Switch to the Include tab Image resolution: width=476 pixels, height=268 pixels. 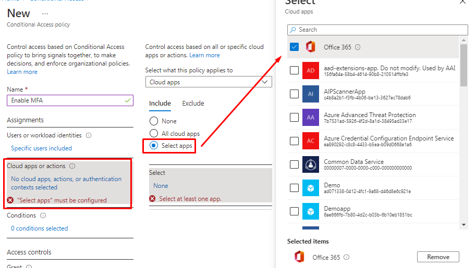pyautogui.click(x=160, y=104)
